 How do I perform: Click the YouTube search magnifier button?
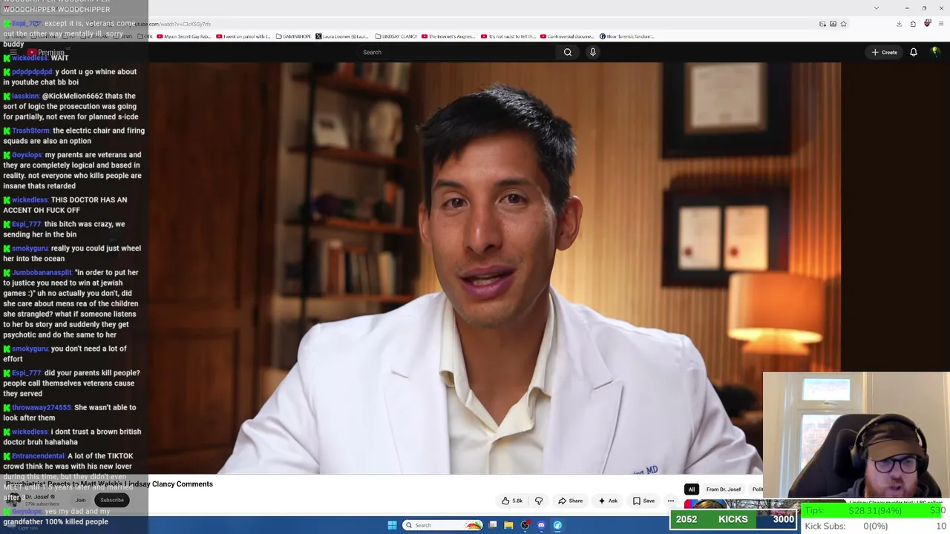pyautogui.click(x=568, y=52)
